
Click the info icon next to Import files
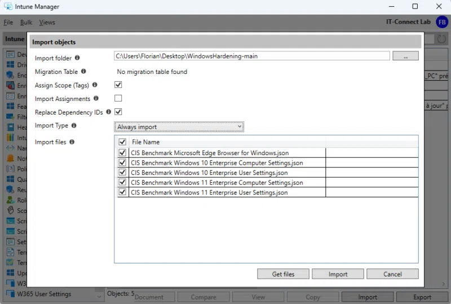pos(72,142)
